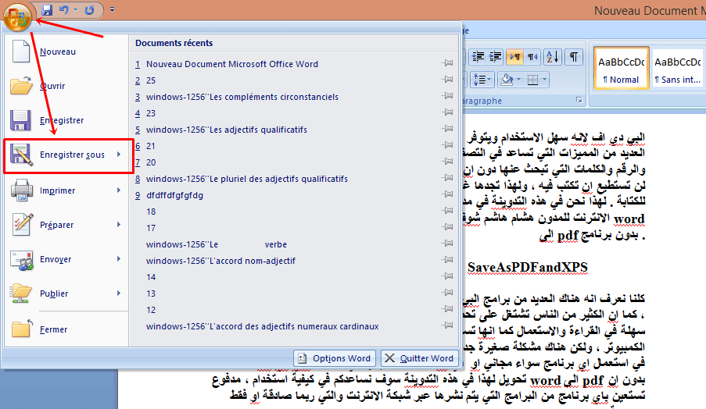Select right-to-left text direction icon
Screen dimensions: 706x409
point(532,57)
